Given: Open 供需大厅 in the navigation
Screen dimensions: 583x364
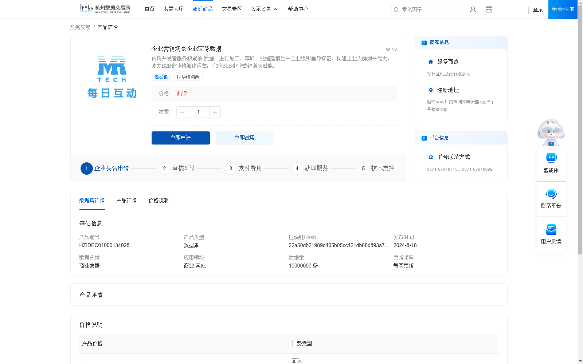Looking at the screenshot, I should coord(173,9).
